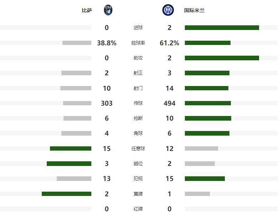Open the 比萨 team name link
Viewport: 278px width, 222px height.
coord(87,10)
